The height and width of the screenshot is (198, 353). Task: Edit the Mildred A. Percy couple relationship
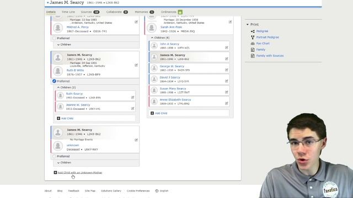click(136, 22)
